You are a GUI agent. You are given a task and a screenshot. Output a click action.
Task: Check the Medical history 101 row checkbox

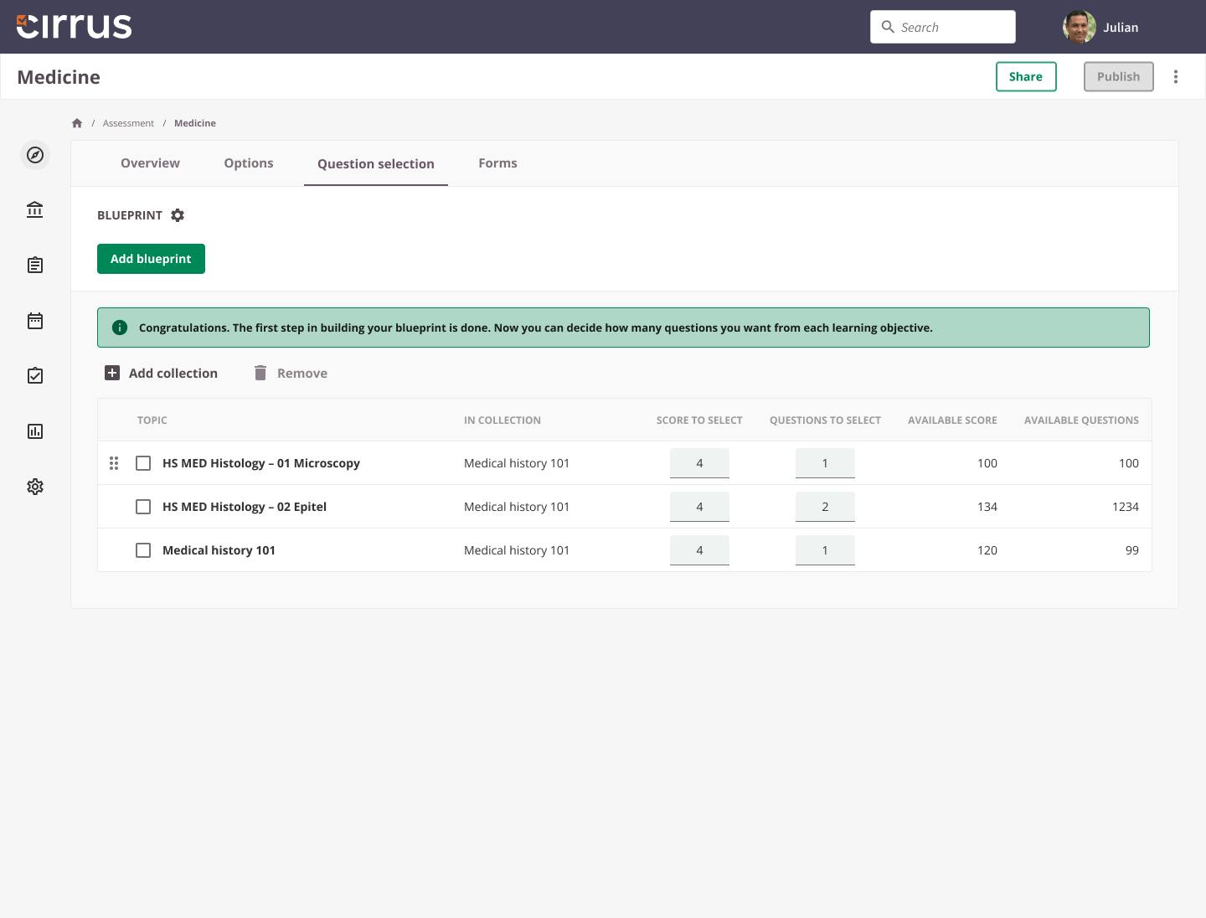[143, 550]
